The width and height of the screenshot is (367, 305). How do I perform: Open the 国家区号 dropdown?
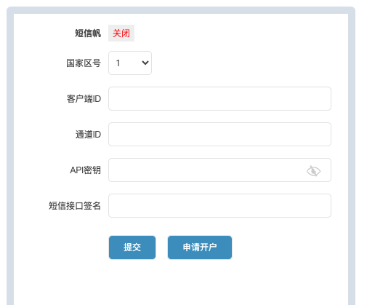[130, 63]
